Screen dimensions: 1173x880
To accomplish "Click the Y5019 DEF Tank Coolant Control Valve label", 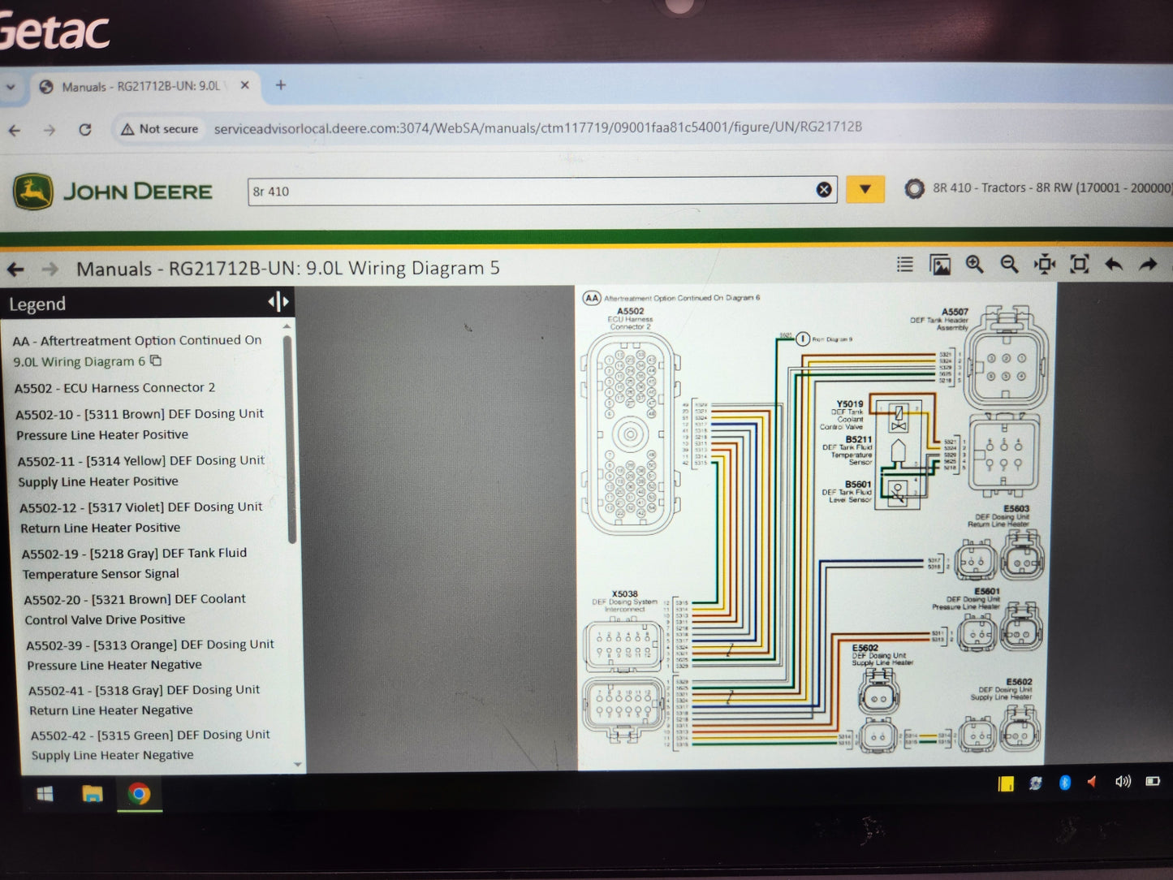I will [843, 415].
